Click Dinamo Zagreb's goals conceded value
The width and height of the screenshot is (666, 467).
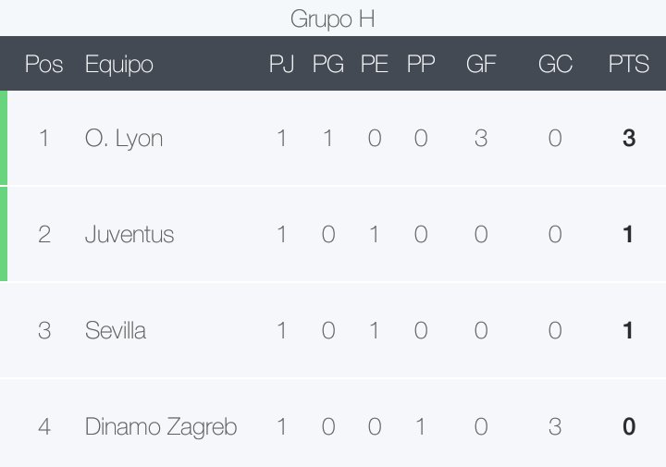(555, 426)
